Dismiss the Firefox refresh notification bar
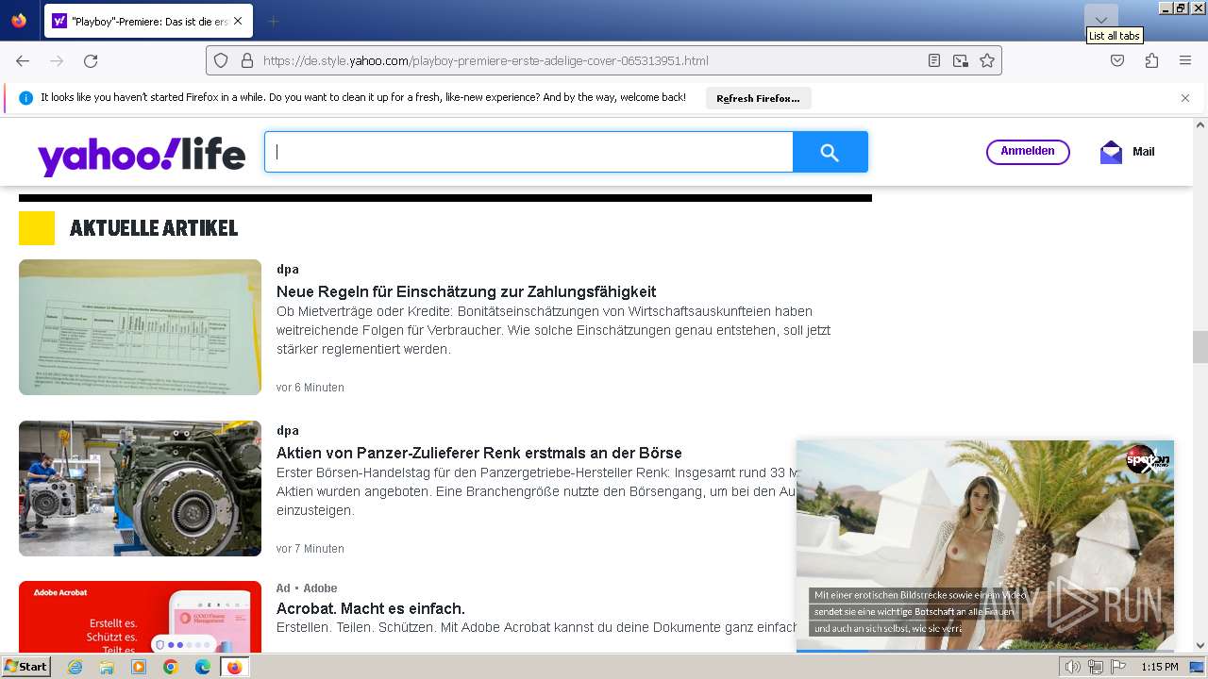The height and width of the screenshot is (679, 1208). click(1185, 98)
